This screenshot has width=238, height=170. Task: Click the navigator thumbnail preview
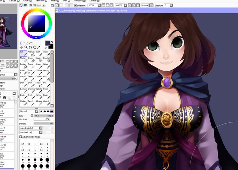pos(8,31)
